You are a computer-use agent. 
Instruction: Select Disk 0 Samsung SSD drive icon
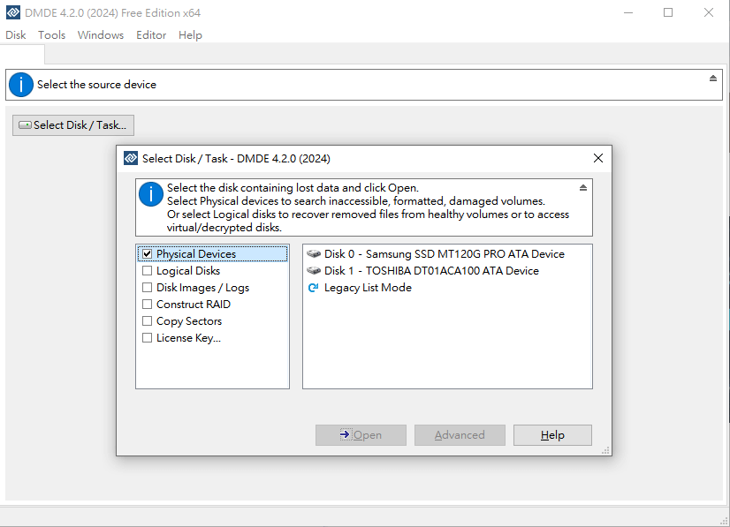point(314,254)
